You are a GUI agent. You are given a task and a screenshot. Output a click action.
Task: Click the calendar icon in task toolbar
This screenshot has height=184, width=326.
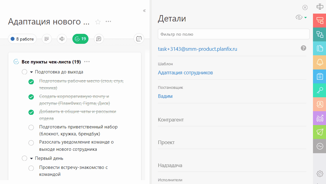point(139,39)
